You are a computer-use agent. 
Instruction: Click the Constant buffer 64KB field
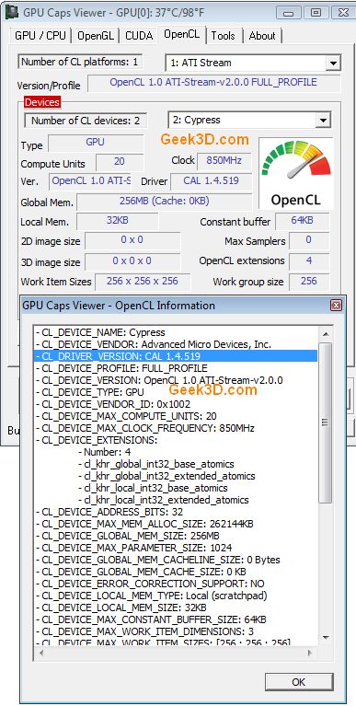(302, 221)
